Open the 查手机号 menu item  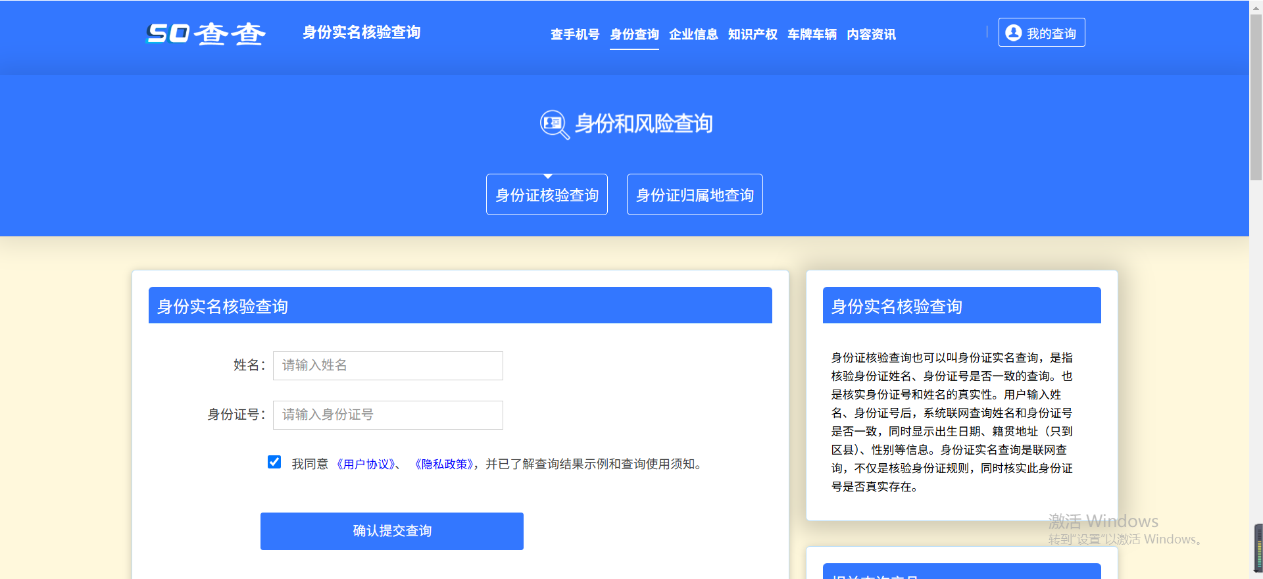click(574, 34)
